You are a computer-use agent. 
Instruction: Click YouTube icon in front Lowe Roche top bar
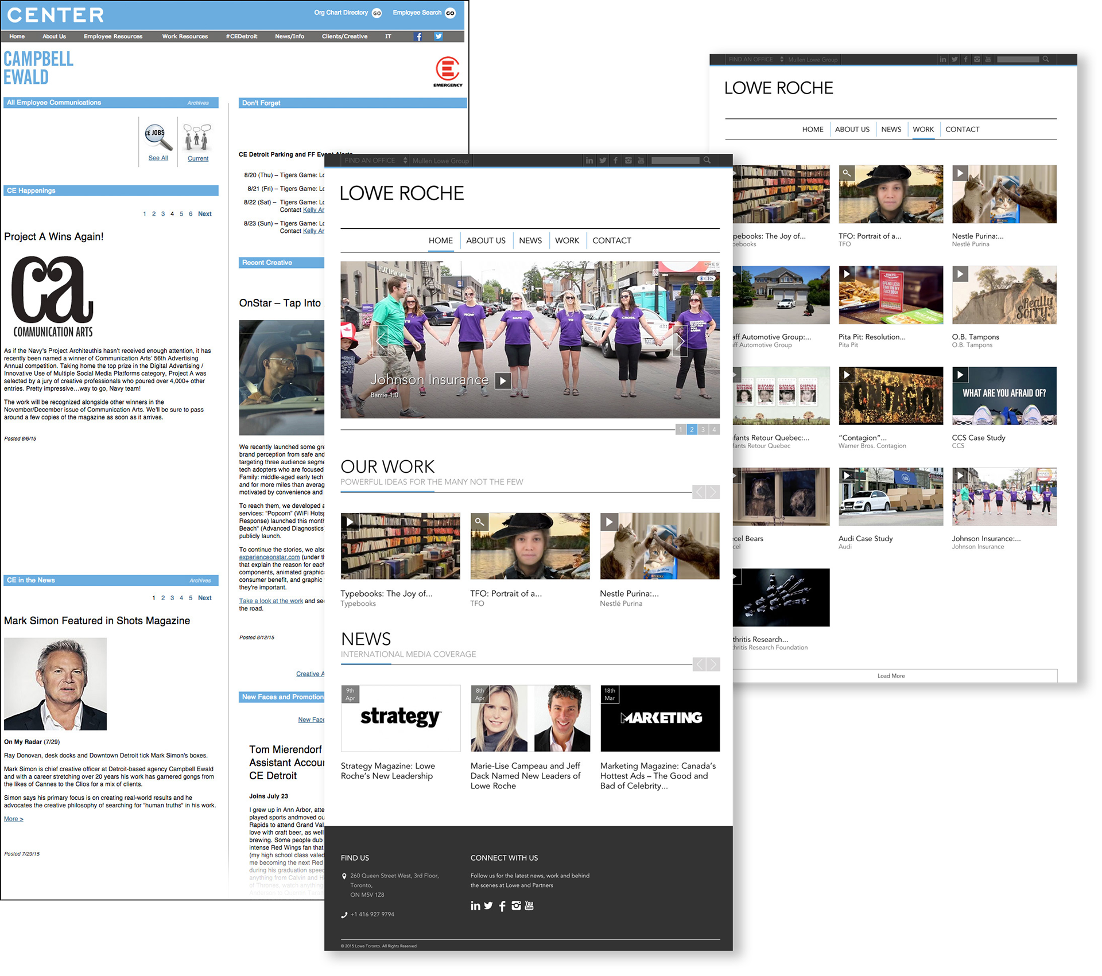click(x=641, y=161)
